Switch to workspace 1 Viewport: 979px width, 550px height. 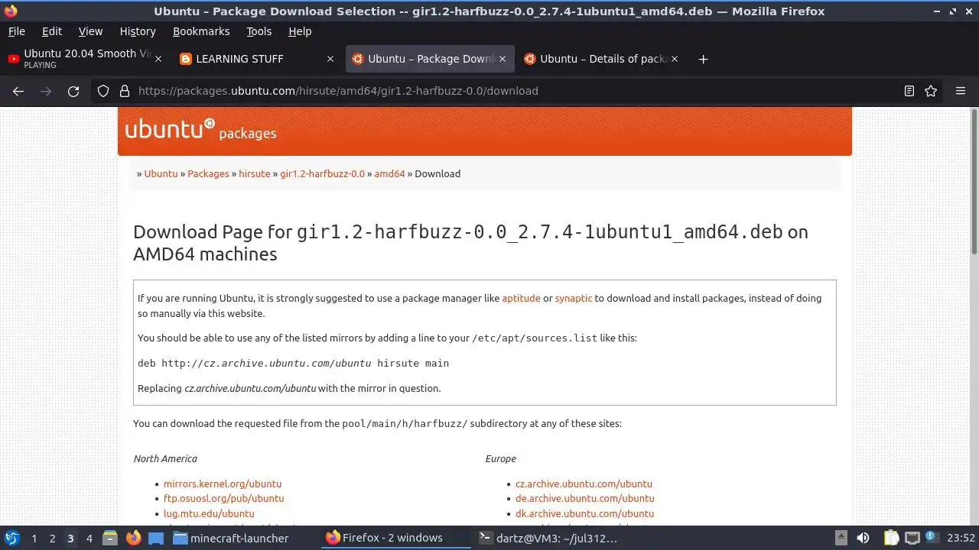click(x=34, y=539)
